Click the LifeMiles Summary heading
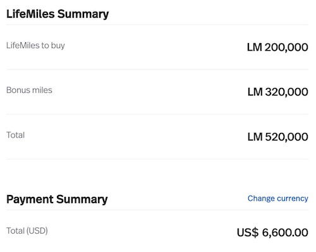The width and height of the screenshot is (316, 252). coord(58,15)
